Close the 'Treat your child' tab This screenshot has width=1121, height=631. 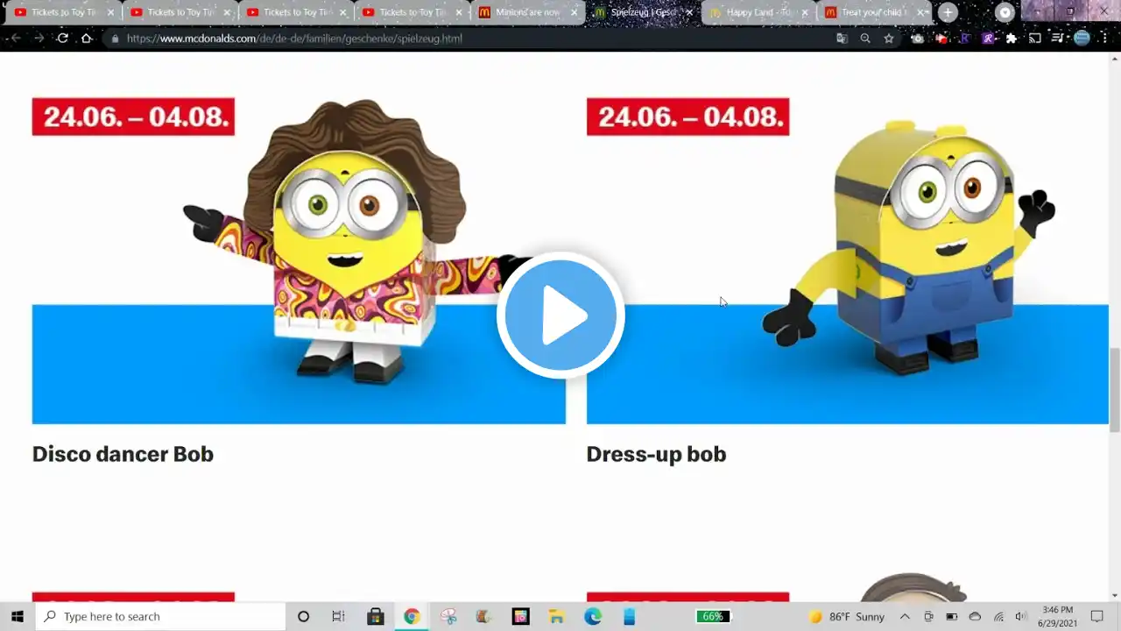click(921, 12)
